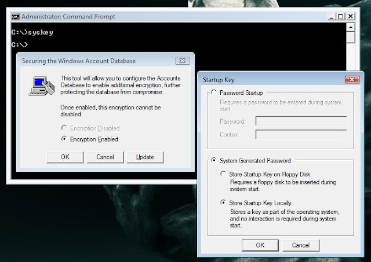Click the computer and key icon in syskey dialog
The image size is (371, 262).
coord(42,86)
